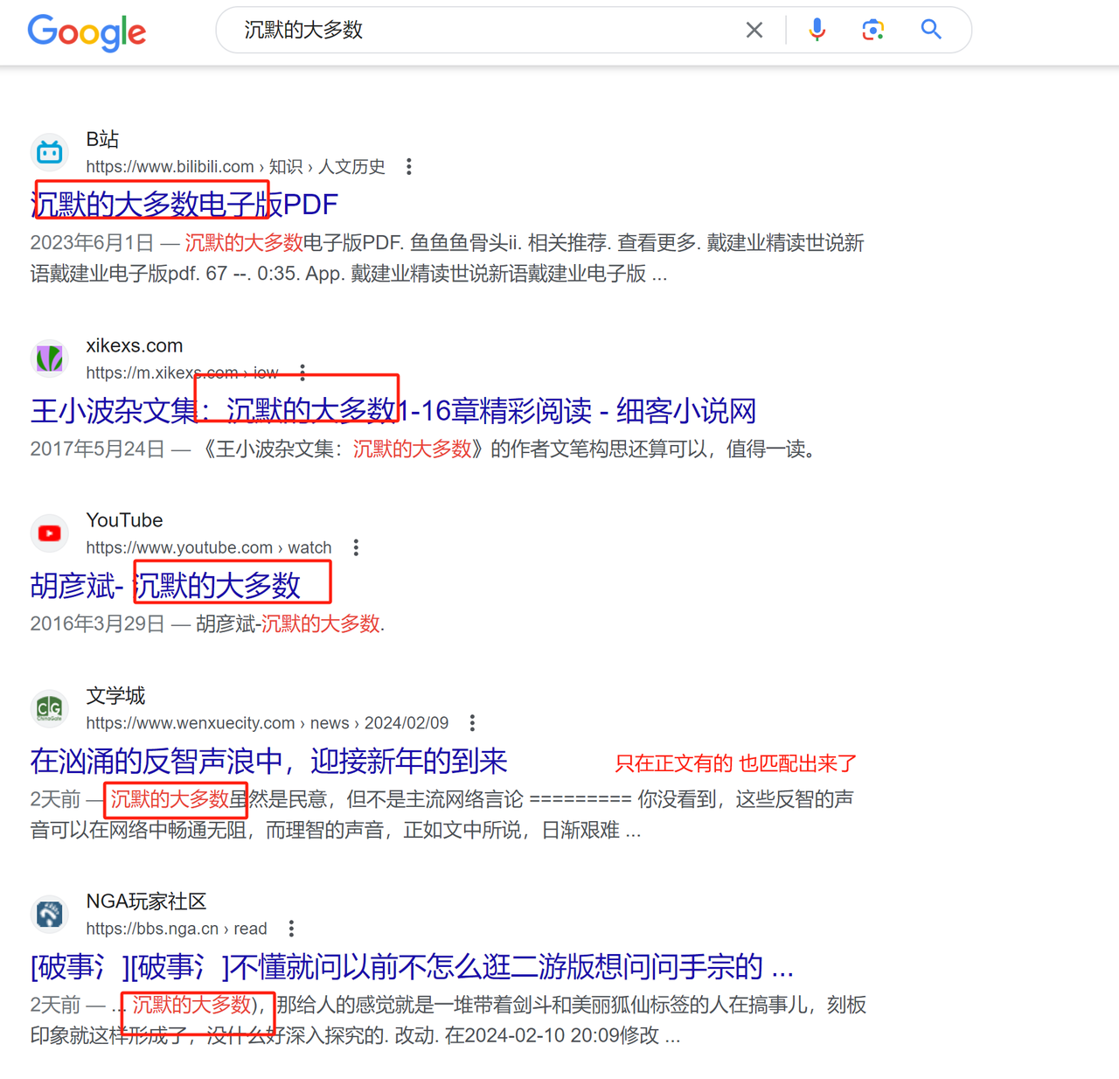Click the youtube.com › watch URL
Viewport: 1119px width, 1079px height.
209,548
